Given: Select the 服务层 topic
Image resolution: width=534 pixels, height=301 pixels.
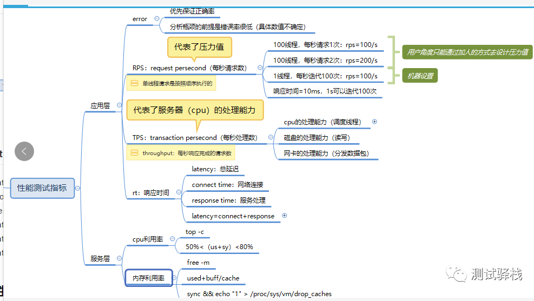Looking at the screenshot, I should pyautogui.click(x=100, y=259).
